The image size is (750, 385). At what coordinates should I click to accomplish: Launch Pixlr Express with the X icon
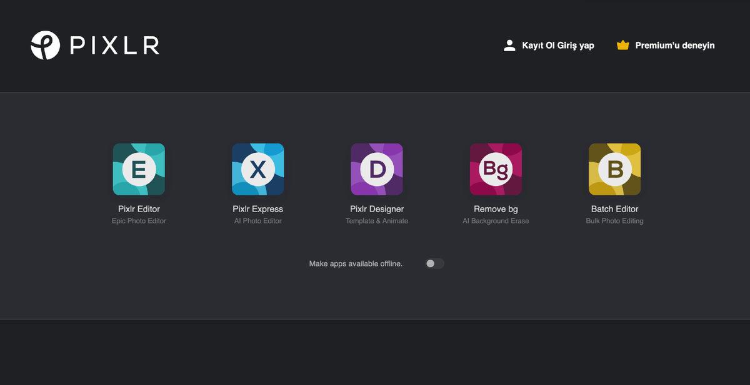[257, 169]
